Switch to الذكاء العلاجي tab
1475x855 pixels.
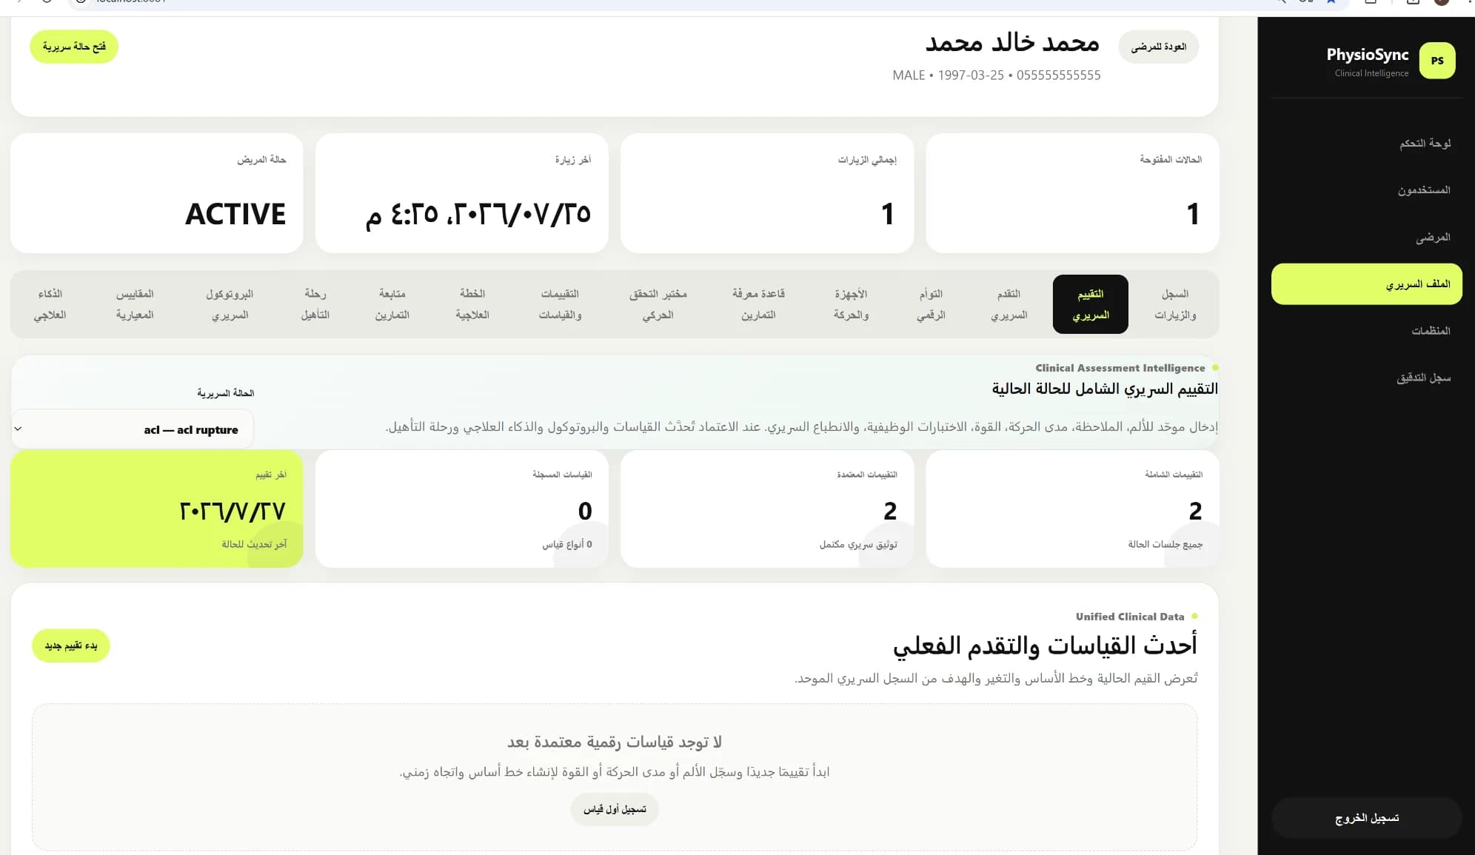[x=50, y=304]
